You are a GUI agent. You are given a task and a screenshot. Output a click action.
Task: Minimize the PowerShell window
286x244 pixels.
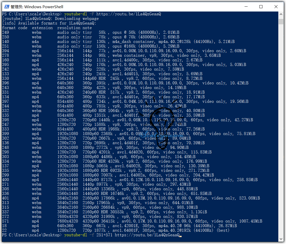click(246, 7)
